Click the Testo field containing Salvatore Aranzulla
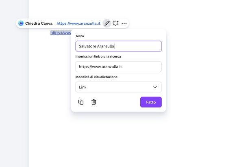Screen dimensions: 248x167 [118, 46]
